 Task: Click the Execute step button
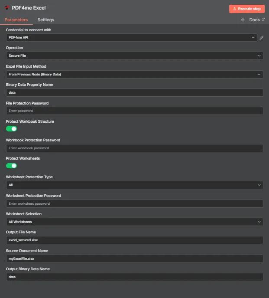pos(246,9)
